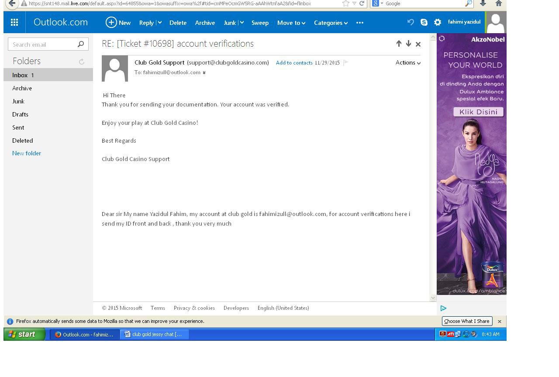Expand the Junk options dropdown
Image resolution: width=559 pixels, height=377 pixels.
(242, 23)
